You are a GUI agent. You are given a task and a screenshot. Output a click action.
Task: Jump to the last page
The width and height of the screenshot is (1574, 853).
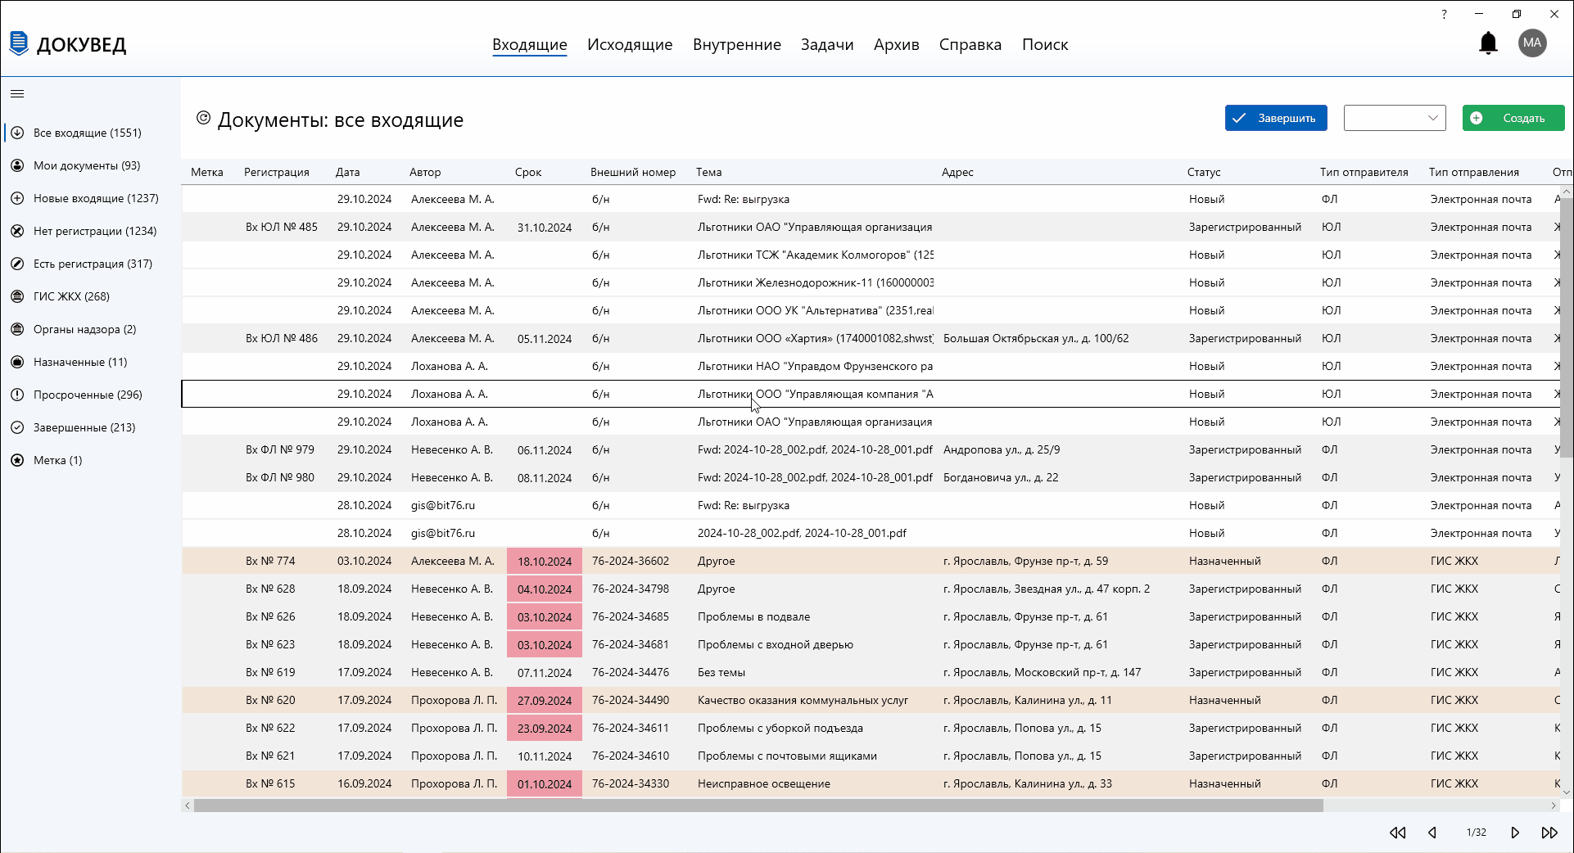click(1549, 833)
